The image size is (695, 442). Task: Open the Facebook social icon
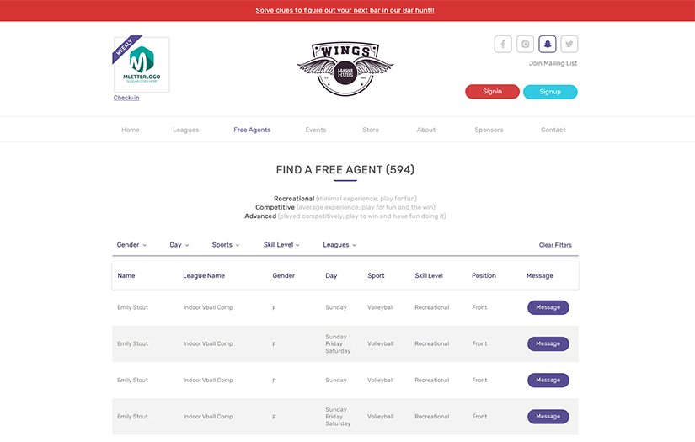503,44
